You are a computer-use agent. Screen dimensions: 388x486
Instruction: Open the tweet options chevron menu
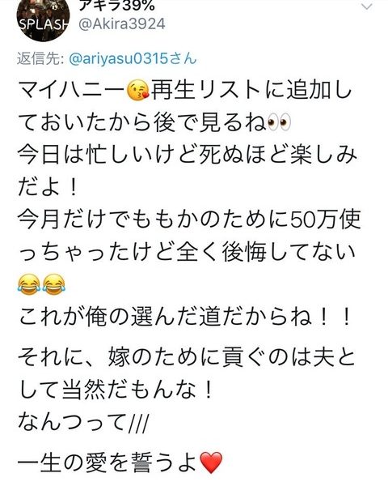[x=367, y=6]
